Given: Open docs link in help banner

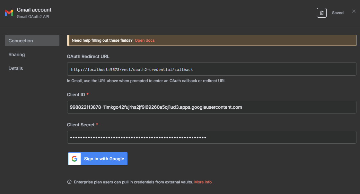Looking at the screenshot, I should click(x=145, y=40).
